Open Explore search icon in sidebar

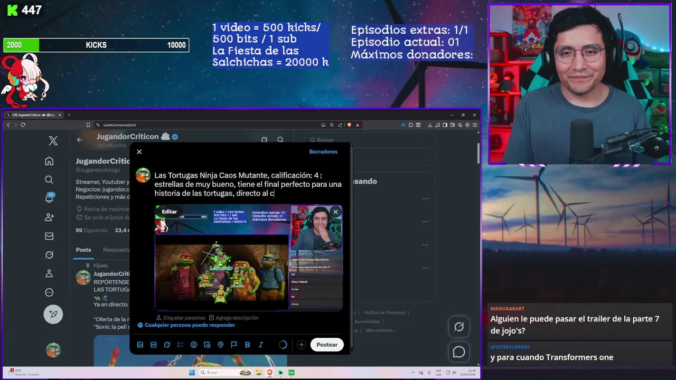click(x=49, y=179)
